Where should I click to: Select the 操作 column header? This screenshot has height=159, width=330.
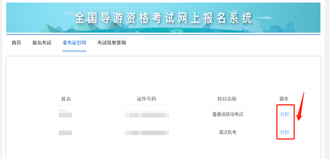pos(284,99)
